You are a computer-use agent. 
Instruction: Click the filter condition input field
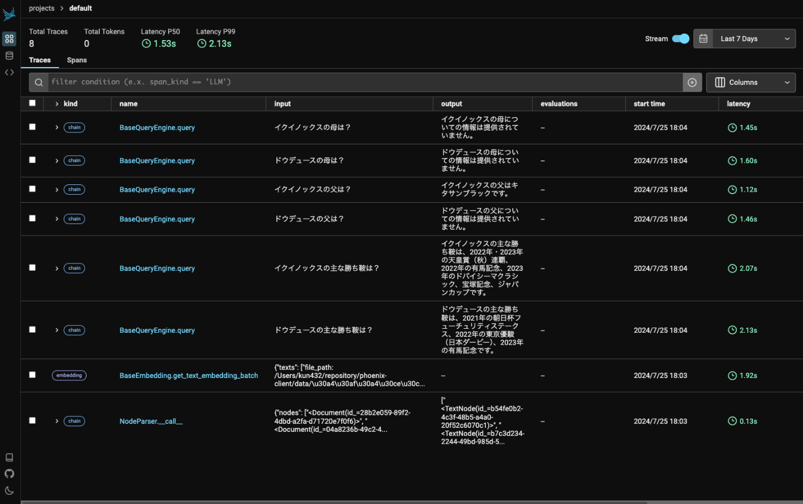365,82
